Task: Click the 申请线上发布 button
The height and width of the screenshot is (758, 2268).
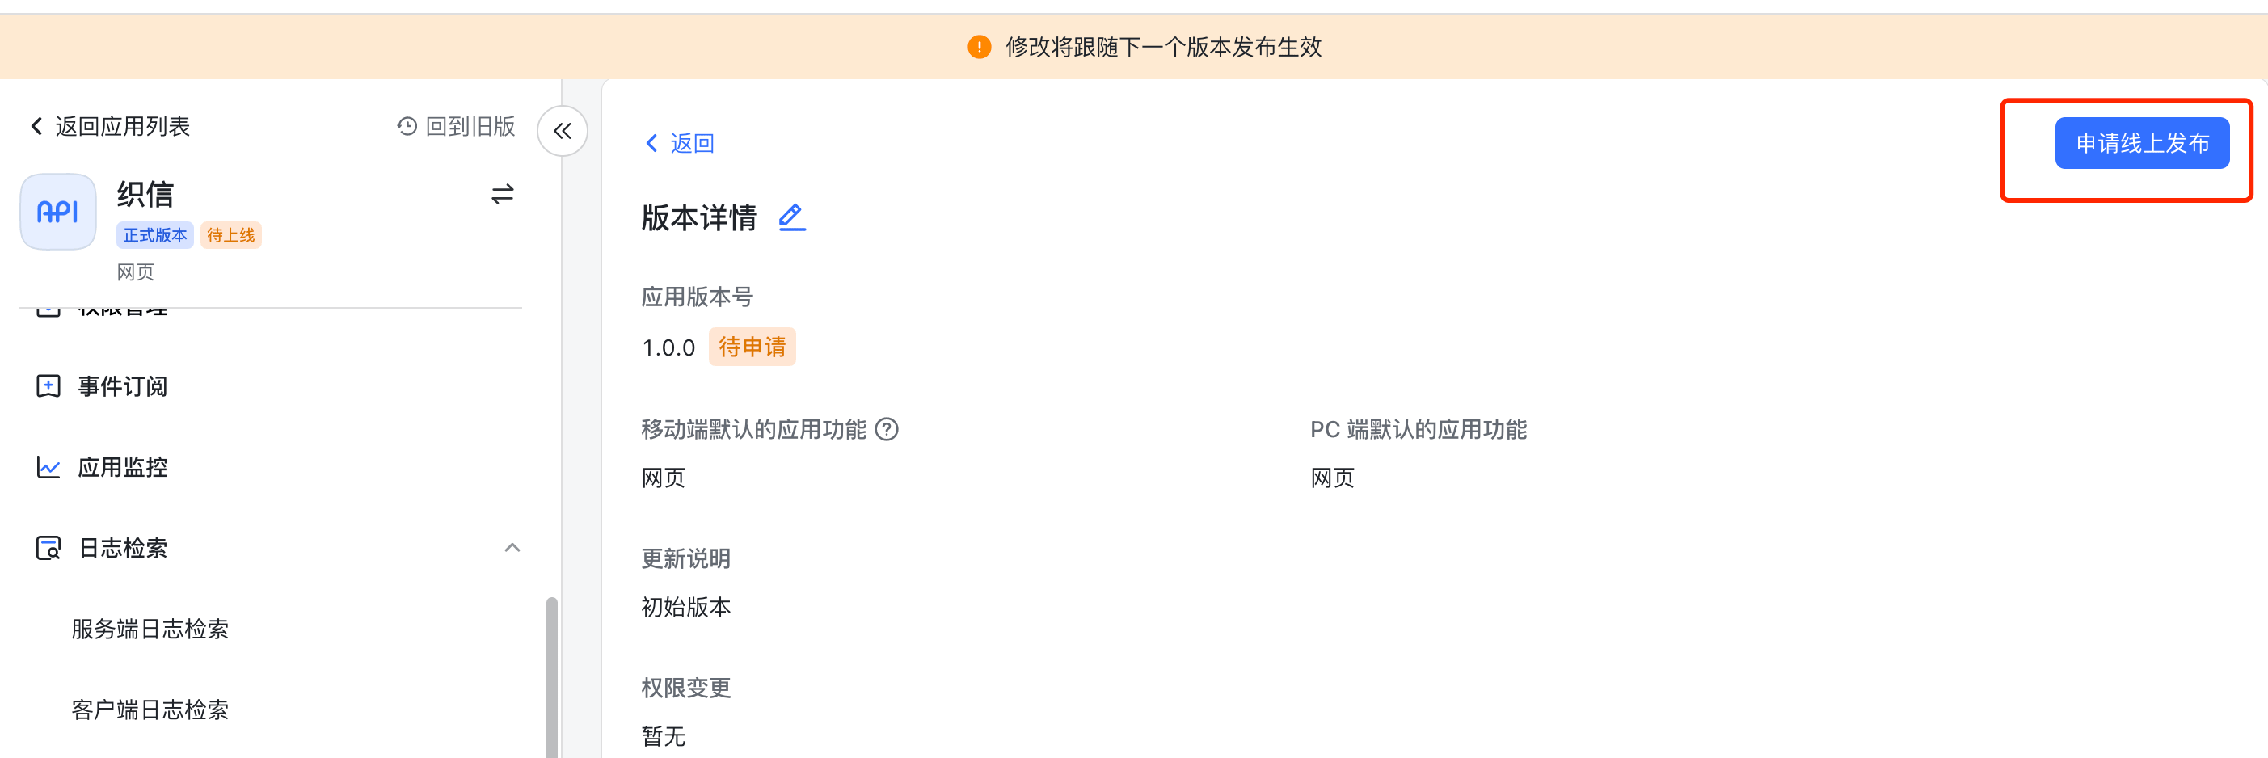Action: (x=2141, y=144)
